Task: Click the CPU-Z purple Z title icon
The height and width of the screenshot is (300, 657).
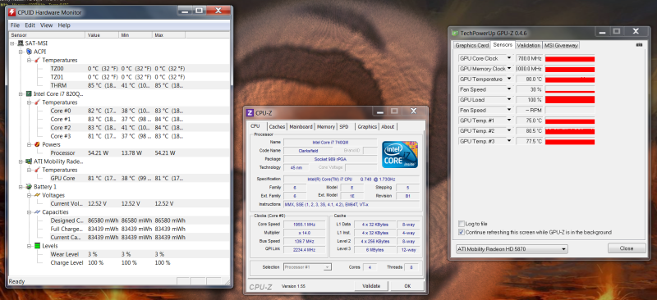Action: [x=250, y=112]
